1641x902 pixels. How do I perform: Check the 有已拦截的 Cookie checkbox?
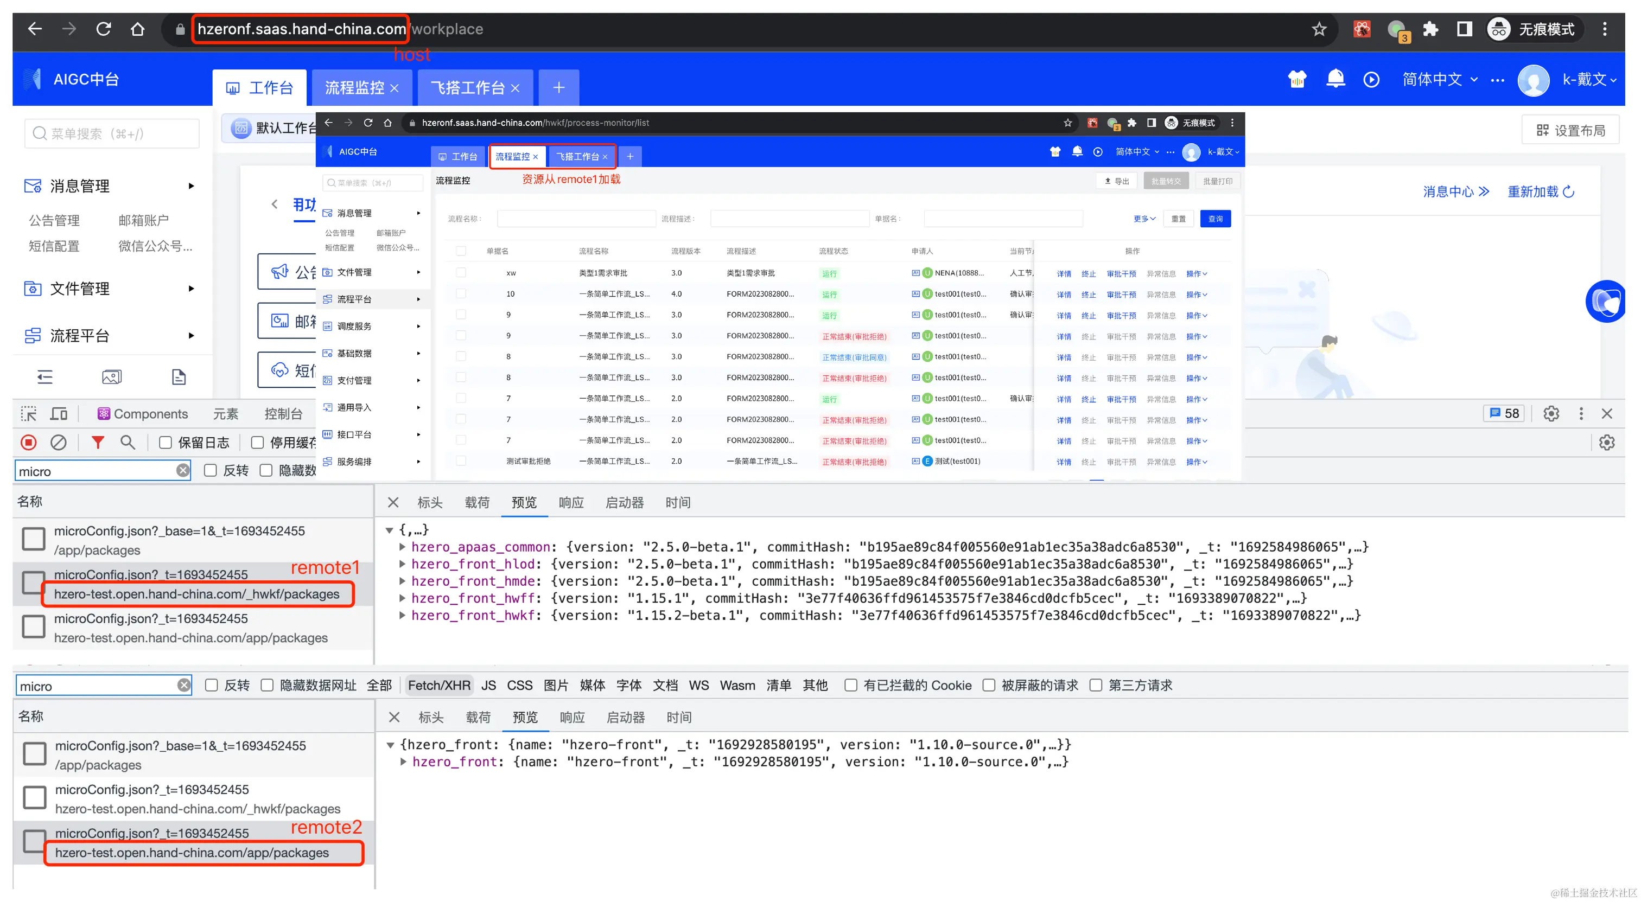coord(850,685)
